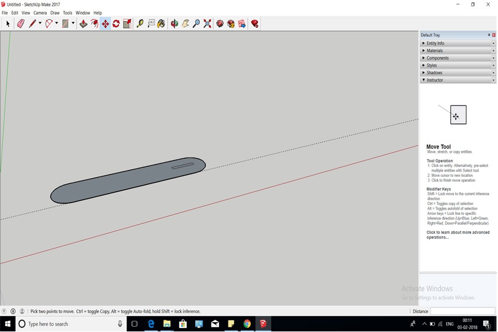498x332 pixels.
Task: Select the Text label tool
Action: click(151, 24)
